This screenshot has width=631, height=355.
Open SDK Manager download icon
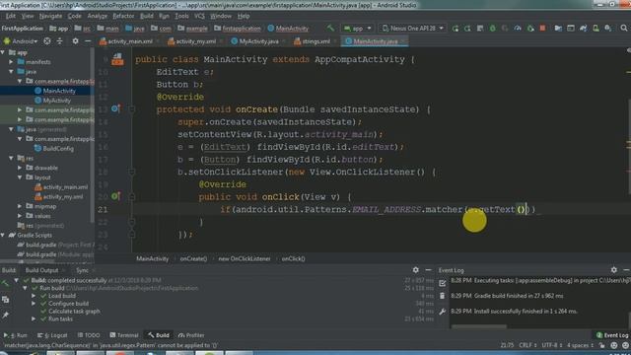coord(608,29)
